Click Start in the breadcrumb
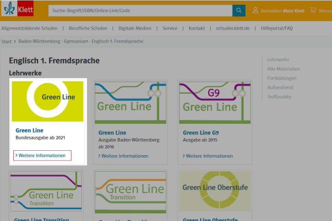Viewport: 332px width, 221px height. click(6, 41)
